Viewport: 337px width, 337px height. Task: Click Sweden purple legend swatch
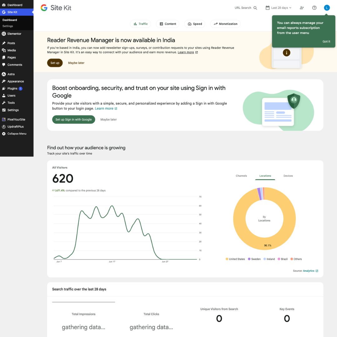coord(249,259)
